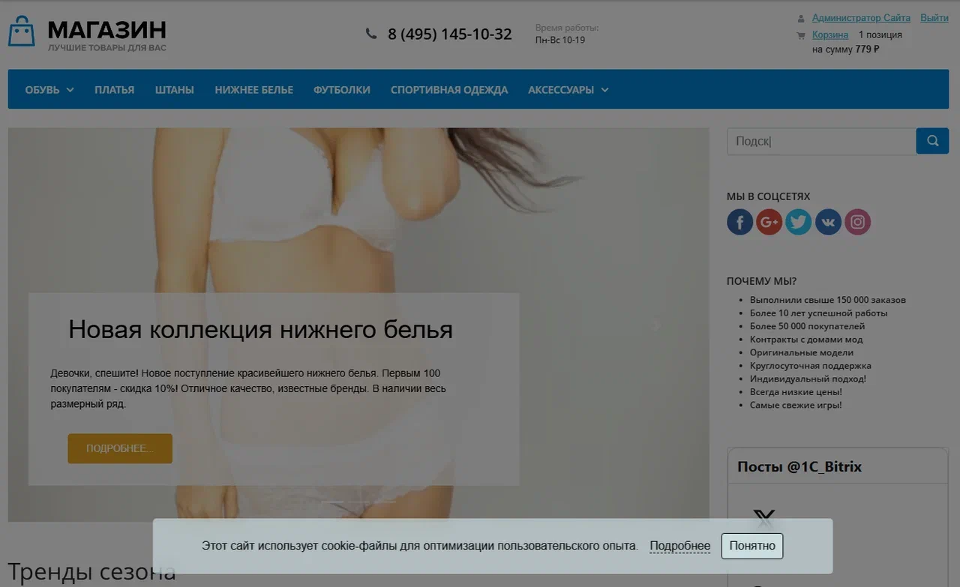Click the magnifier search button
This screenshot has width=960, height=587.
932,141
